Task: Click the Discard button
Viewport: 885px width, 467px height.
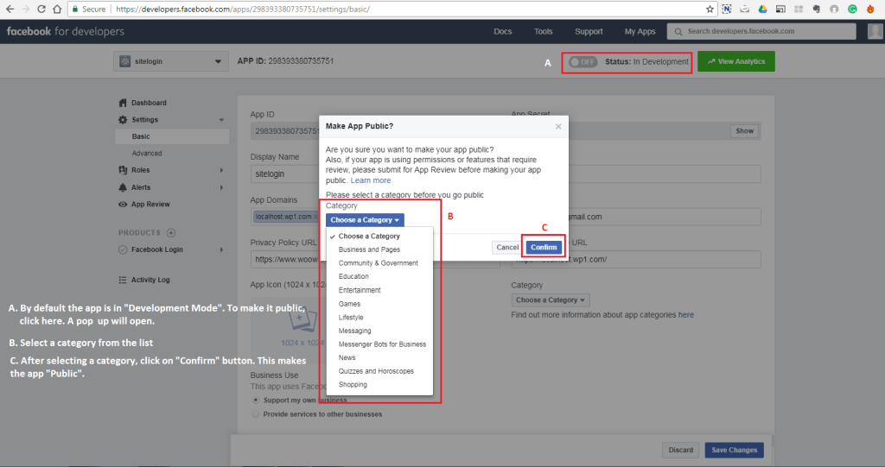Action: 681,450
